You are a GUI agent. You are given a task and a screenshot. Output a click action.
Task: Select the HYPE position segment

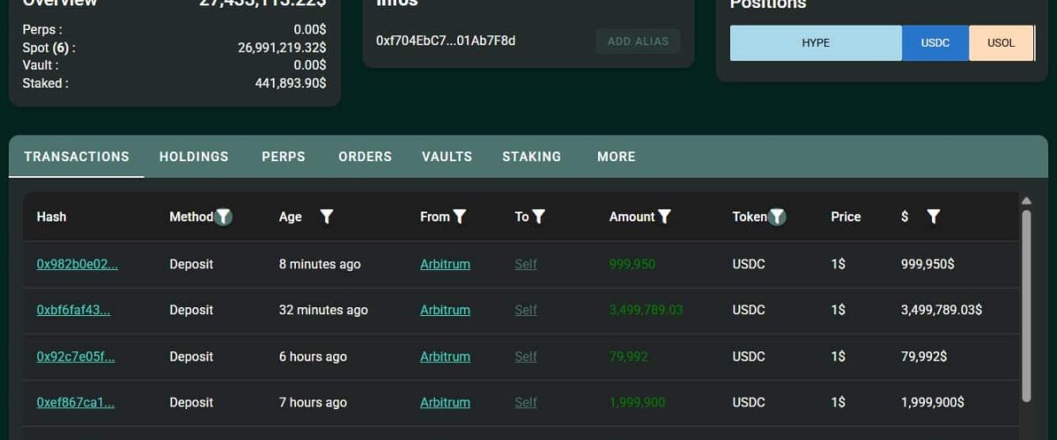[x=816, y=42]
